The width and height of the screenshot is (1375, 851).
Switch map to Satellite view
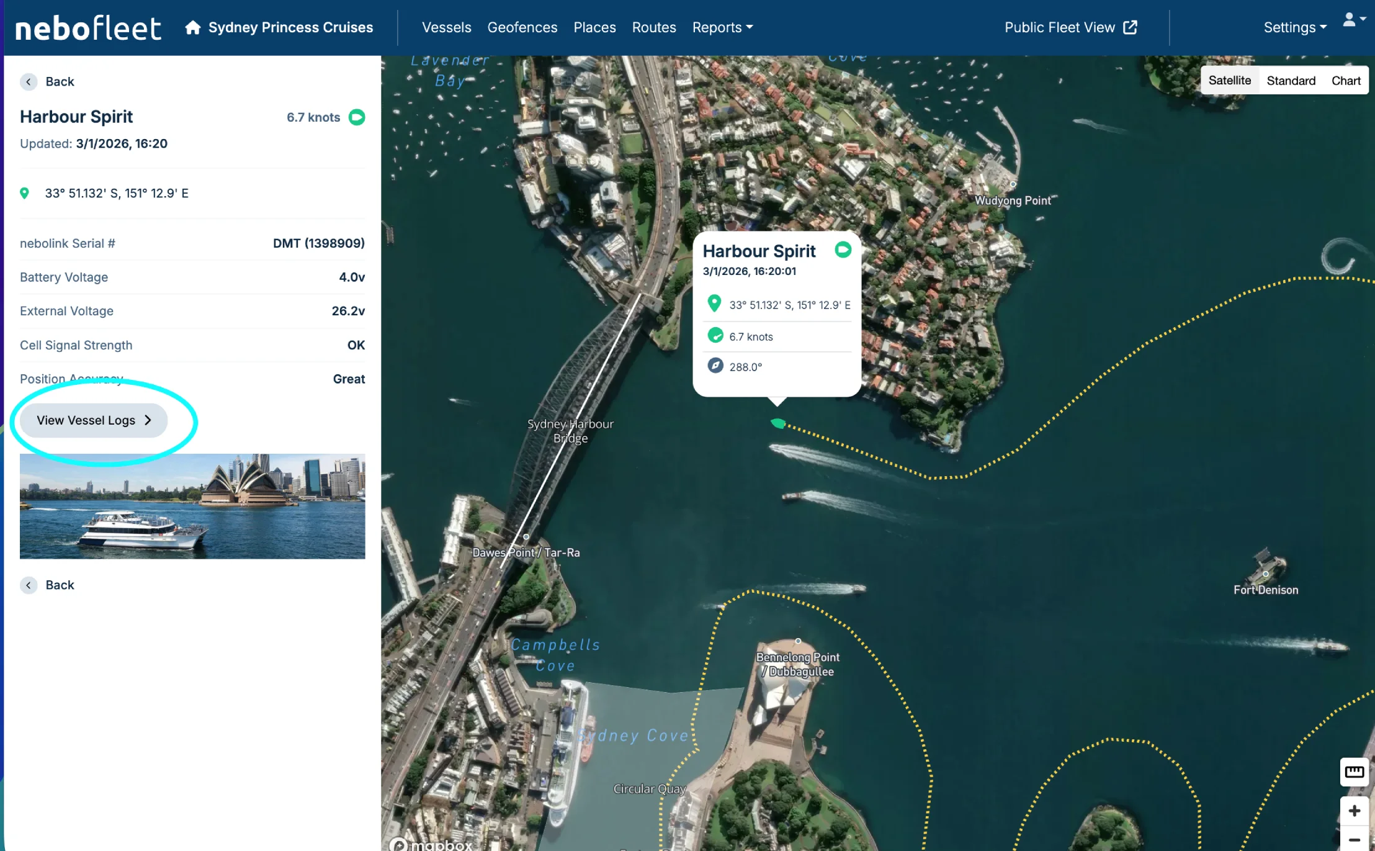(x=1229, y=81)
